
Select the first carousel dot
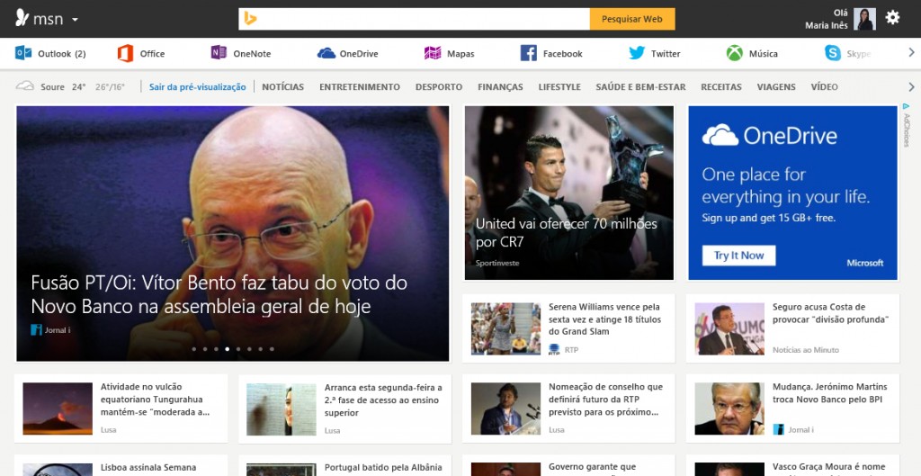point(194,349)
